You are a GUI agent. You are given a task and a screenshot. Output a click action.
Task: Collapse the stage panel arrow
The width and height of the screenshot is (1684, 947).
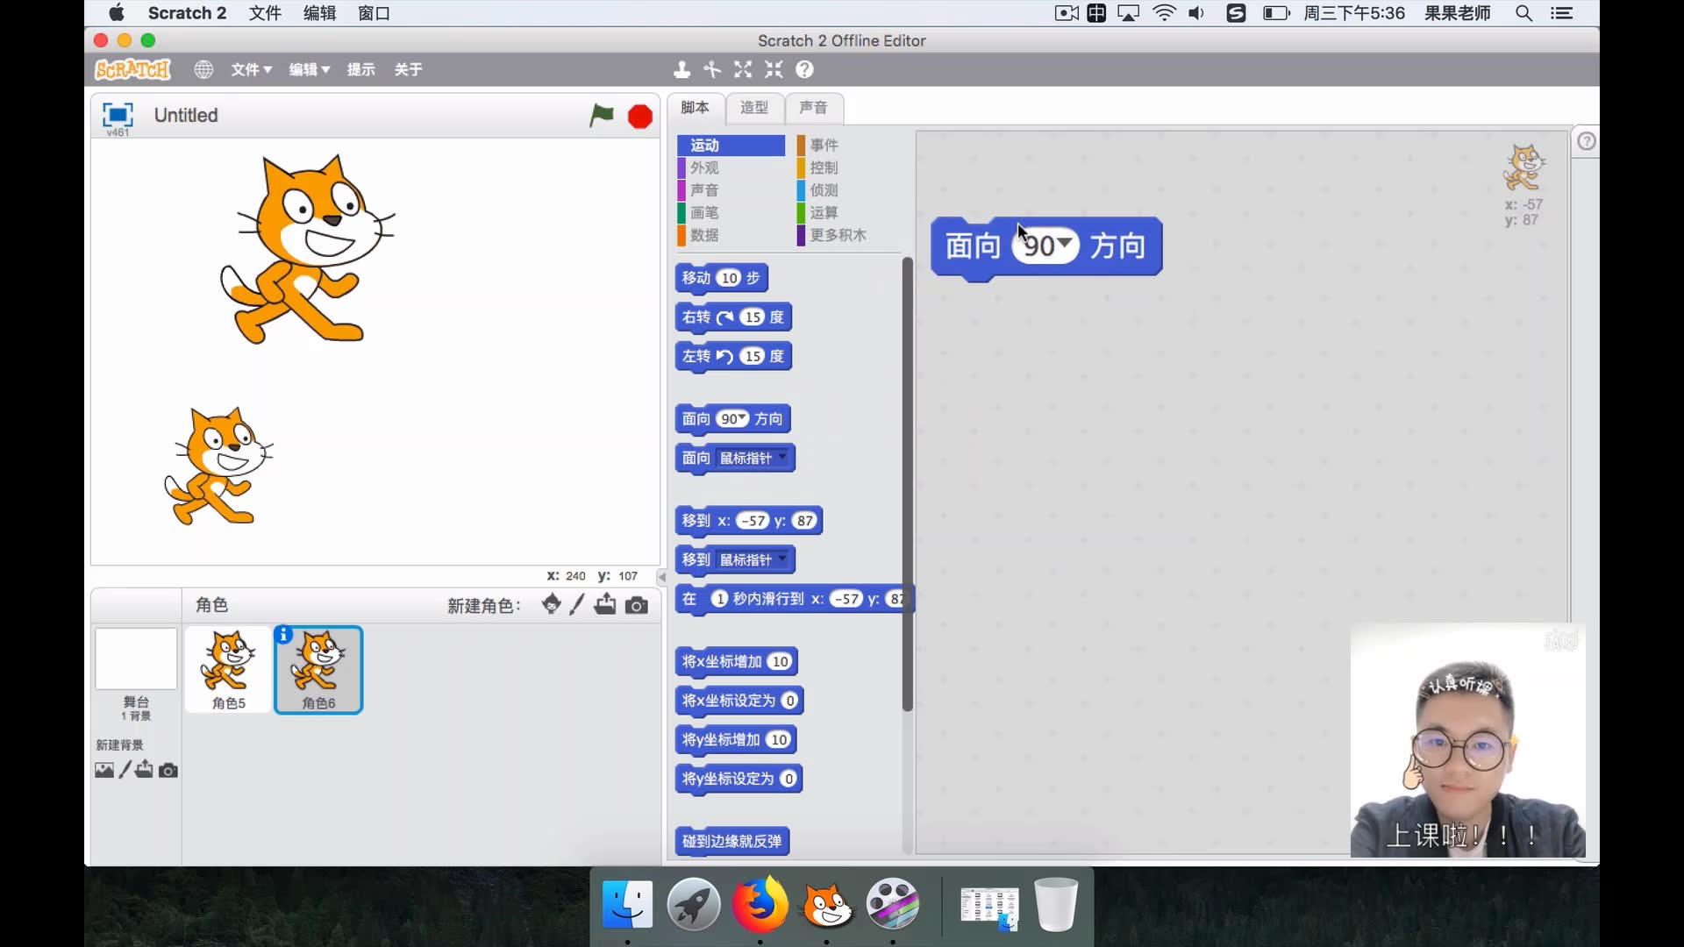[x=662, y=577]
